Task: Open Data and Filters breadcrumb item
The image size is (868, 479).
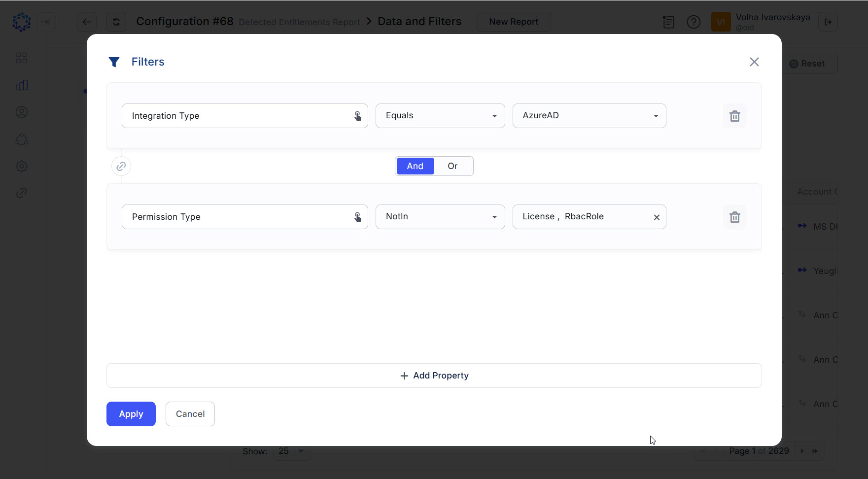Action: click(419, 21)
